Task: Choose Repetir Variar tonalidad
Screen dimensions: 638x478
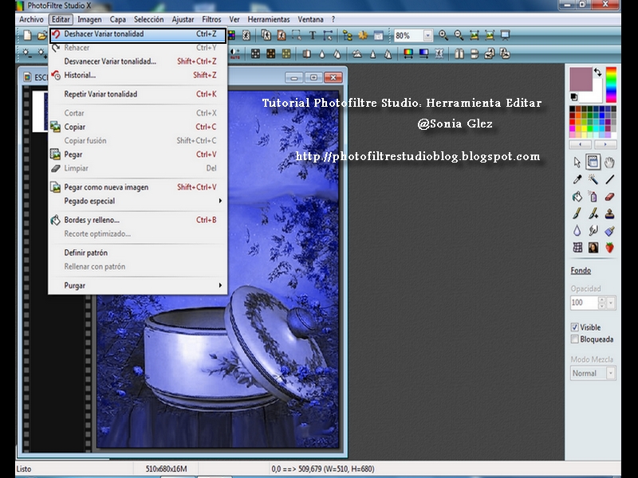Action: [137, 94]
